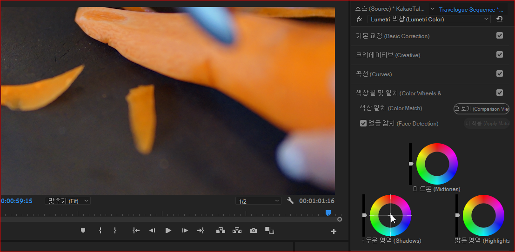
Task: Click the Mark In bracket icon
Action: [x=100, y=231]
